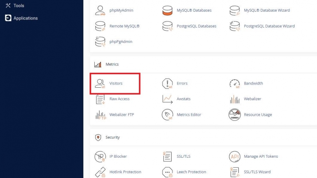317x178 pixels.
Task: Click the phpMyAdmin icon
Action: pos(100,11)
